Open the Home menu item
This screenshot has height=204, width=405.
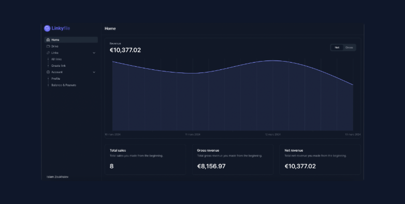(x=71, y=40)
